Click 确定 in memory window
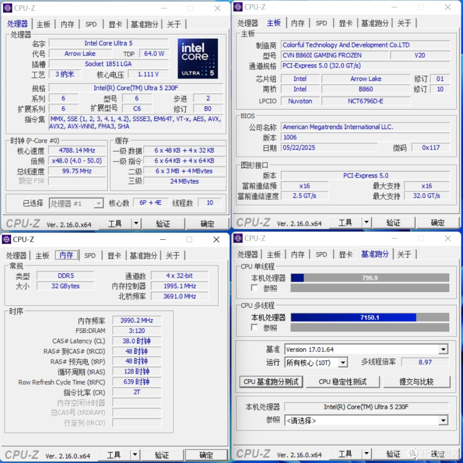This screenshot has width=463, height=463. (x=206, y=455)
